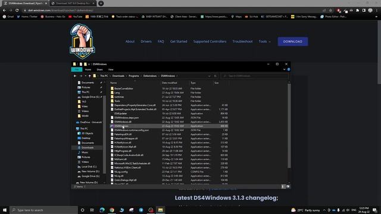This screenshot has width=381, height=214.
Task: Open the Lang folder
Action: pos(117,93)
